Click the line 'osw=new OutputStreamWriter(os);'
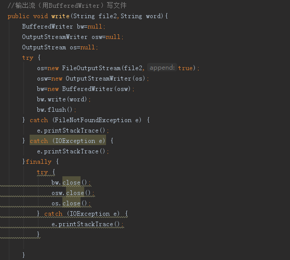The height and width of the screenshot is (260, 290). 93,79
